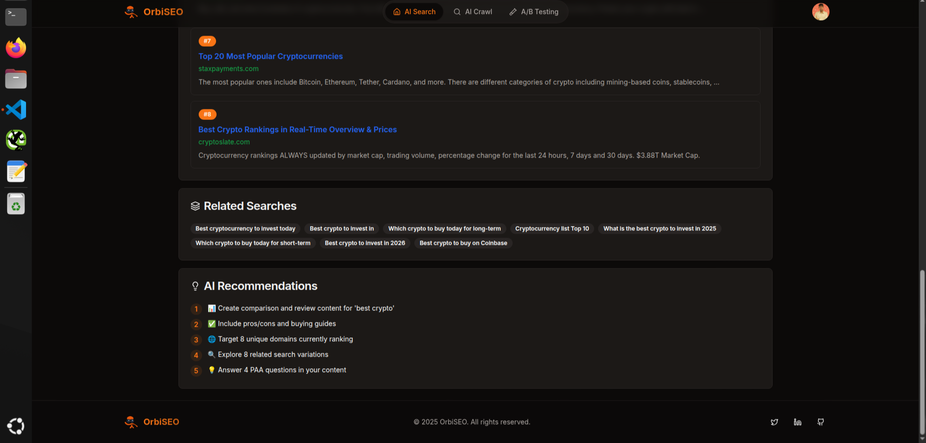Click the page vertical scrollbar thumb
Screen dimensions: 926x443
point(922,352)
